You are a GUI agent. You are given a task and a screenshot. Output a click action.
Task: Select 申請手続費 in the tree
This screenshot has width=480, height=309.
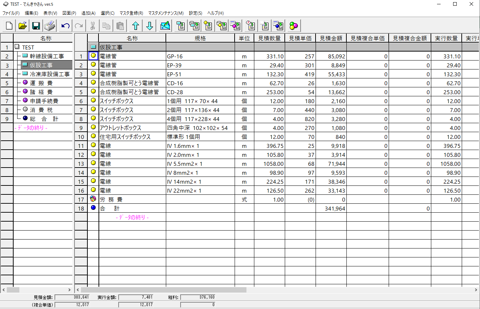pos(44,101)
